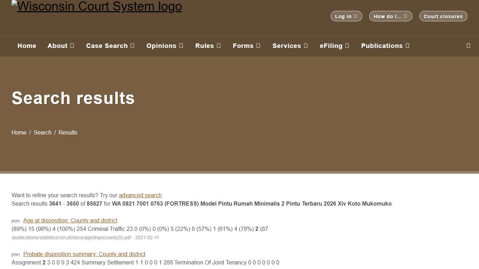
Task: Open the How do I... button
Action: (390, 16)
